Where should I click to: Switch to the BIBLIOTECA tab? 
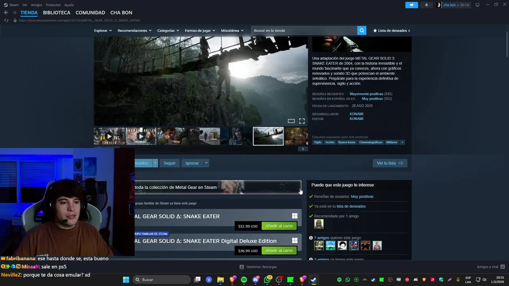tap(56, 13)
